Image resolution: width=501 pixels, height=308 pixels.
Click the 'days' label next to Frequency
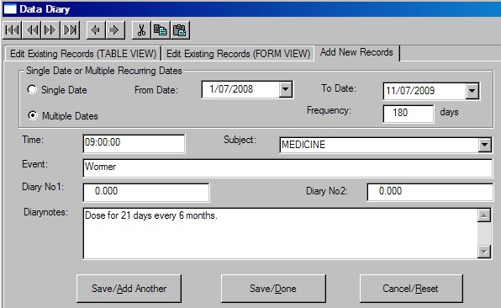click(449, 112)
